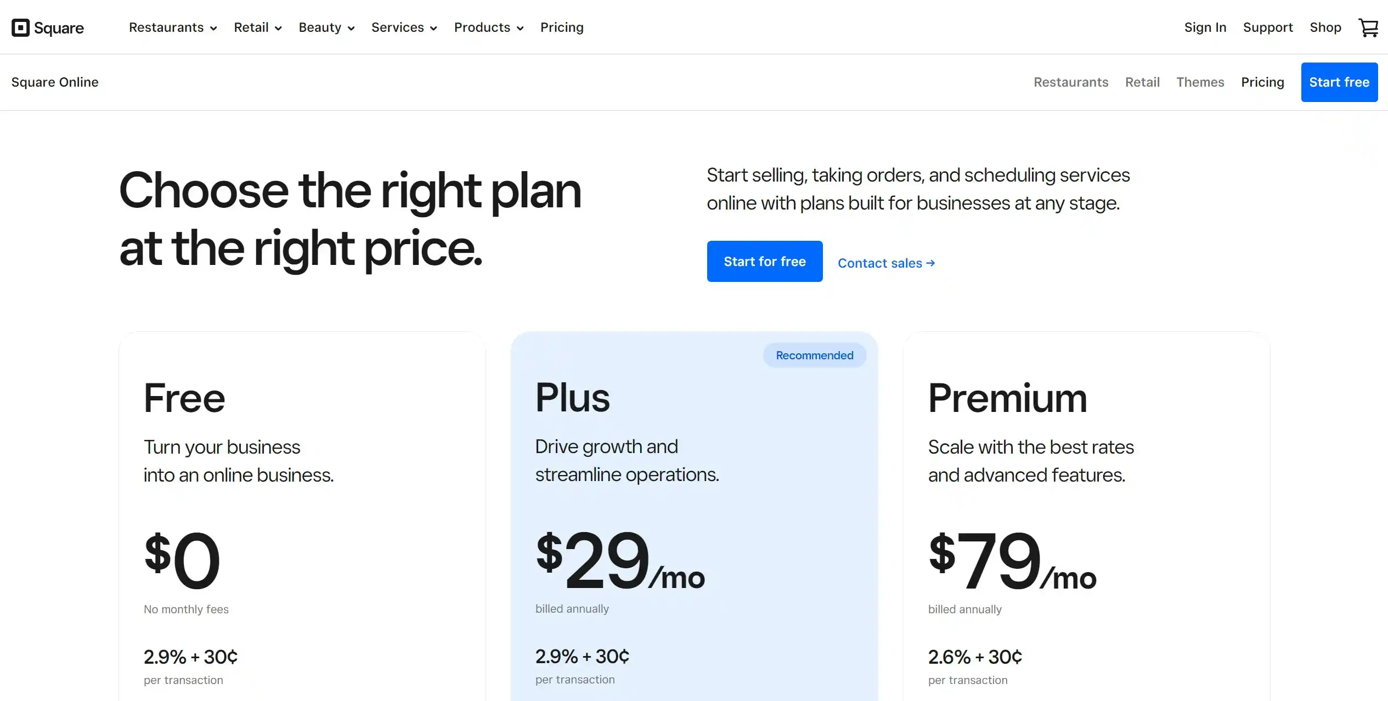Image resolution: width=1388 pixels, height=701 pixels.
Task: Click the Contact sales arrow link
Action: [x=885, y=262]
